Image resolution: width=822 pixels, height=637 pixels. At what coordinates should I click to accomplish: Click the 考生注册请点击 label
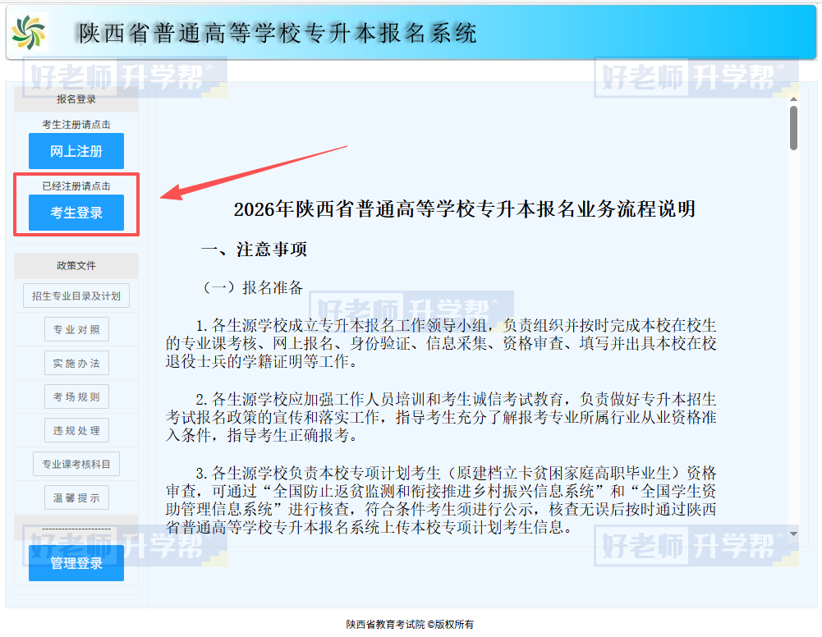click(x=76, y=125)
